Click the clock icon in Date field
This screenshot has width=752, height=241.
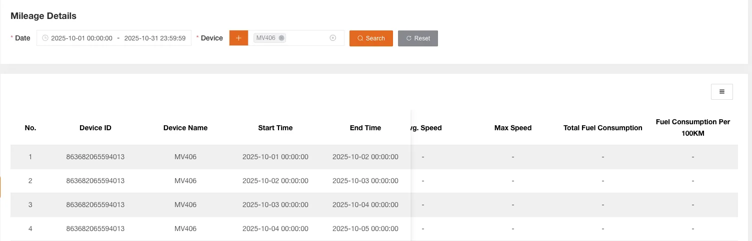click(x=45, y=38)
